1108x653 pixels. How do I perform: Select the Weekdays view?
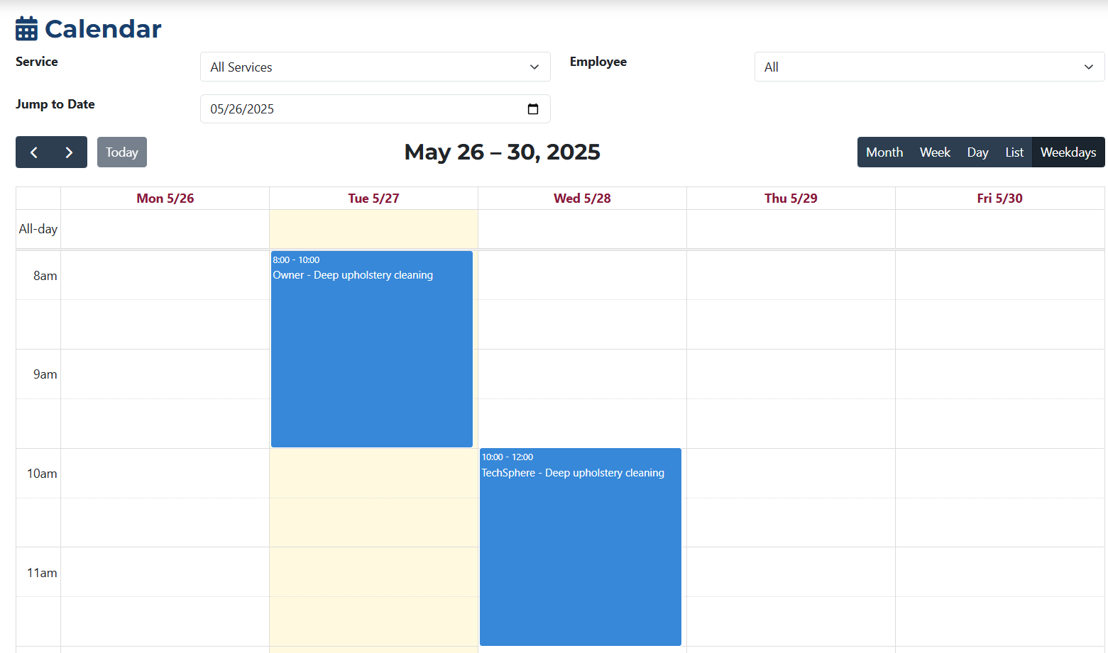[1068, 152]
